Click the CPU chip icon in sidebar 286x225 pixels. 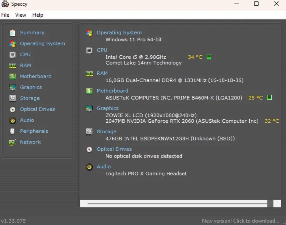[x=13, y=55]
